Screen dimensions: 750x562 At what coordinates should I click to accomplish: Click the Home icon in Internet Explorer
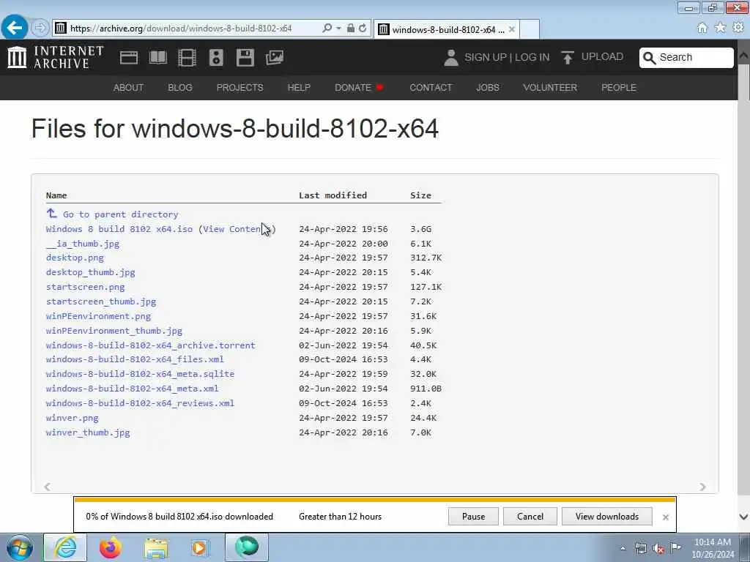click(x=702, y=28)
